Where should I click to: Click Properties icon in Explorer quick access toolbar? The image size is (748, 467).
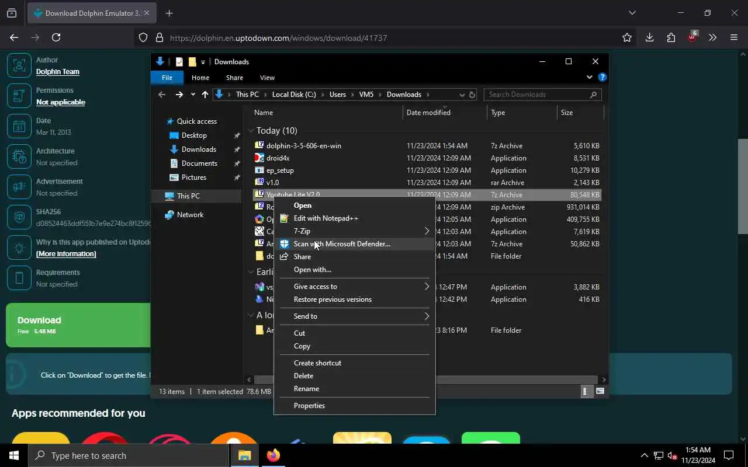point(179,62)
